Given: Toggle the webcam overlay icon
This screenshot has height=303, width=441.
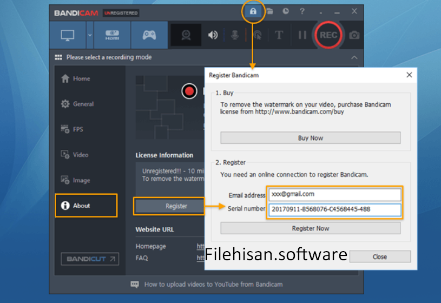Looking at the screenshot, I should pos(186,35).
